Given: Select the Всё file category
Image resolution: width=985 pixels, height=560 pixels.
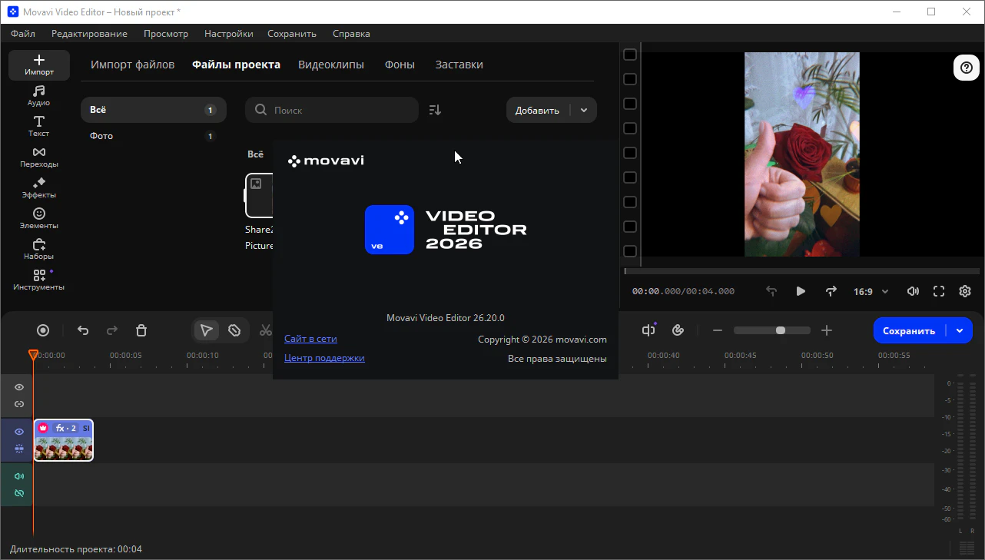Looking at the screenshot, I should [x=154, y=110].
